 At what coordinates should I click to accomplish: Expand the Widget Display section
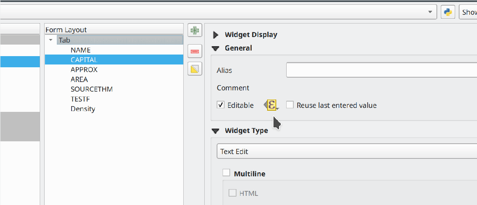point(215,35)
